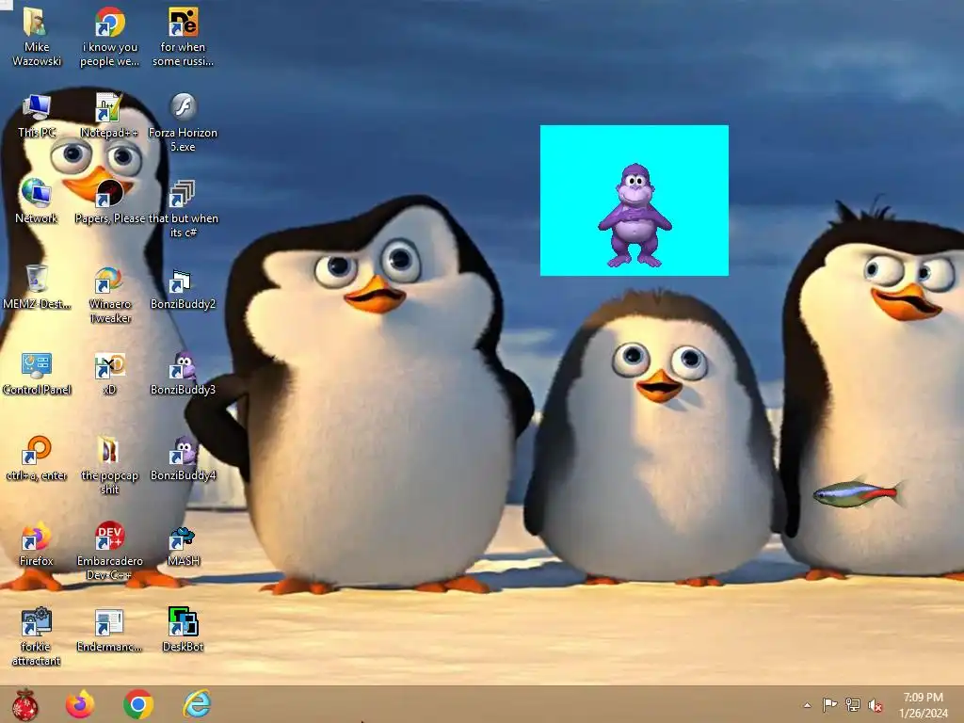This screenshot has width=964, height=723.
Task: Select the MASH desktop shortcut
Action: (x=183, y=538)
